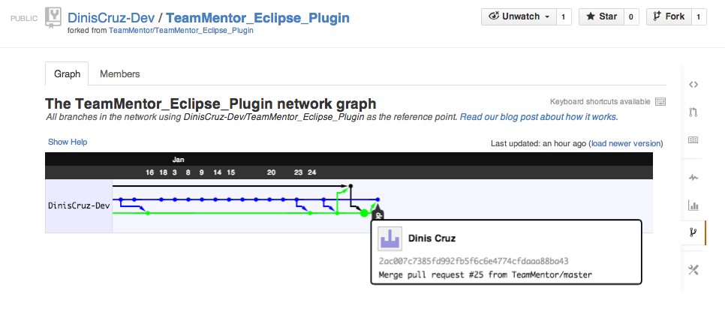Viewport: 725px width, 309px height.
Task: Click the forked repository icon beside title
Action: click(53, 16)
